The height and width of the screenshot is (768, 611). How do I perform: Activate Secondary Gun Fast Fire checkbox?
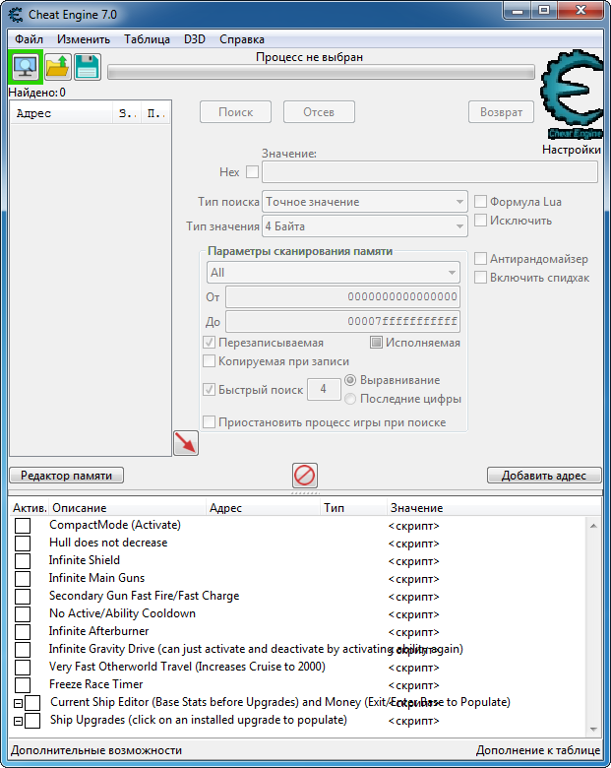click(23, 597)
